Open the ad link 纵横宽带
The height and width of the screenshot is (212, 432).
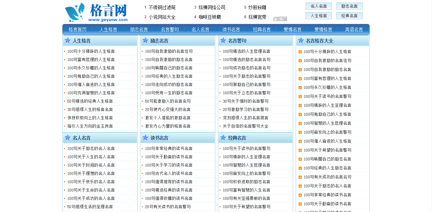point(257,17)
